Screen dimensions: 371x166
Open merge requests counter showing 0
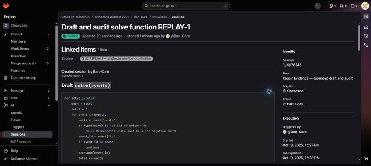coord(343,6)
